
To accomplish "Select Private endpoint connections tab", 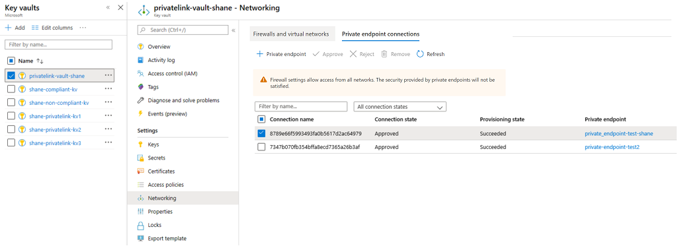I will pyautogui.click(x=380, y=34).
